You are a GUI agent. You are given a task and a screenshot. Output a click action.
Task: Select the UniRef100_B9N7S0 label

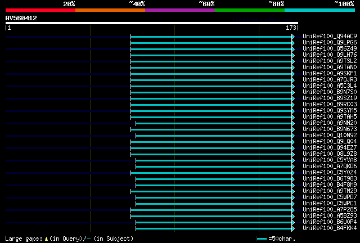(330, 92)
